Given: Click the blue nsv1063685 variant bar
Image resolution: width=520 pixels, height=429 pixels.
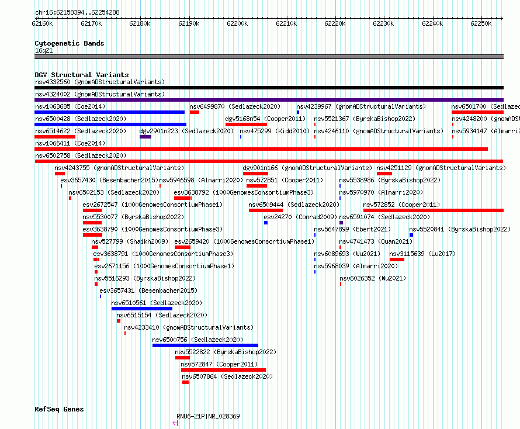Looking at the screenshot, I should (x=109, y=112).
